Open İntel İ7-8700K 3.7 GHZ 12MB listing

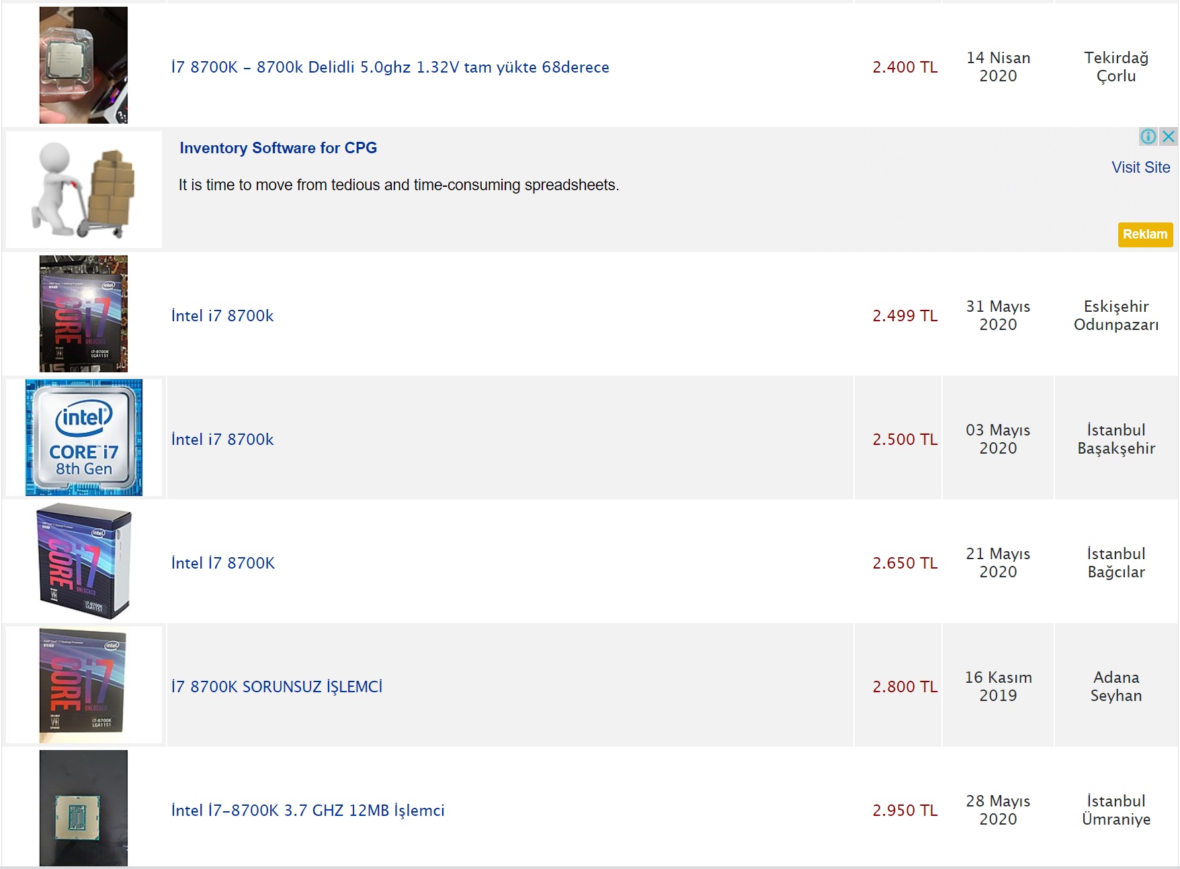[x=308, y=811]
